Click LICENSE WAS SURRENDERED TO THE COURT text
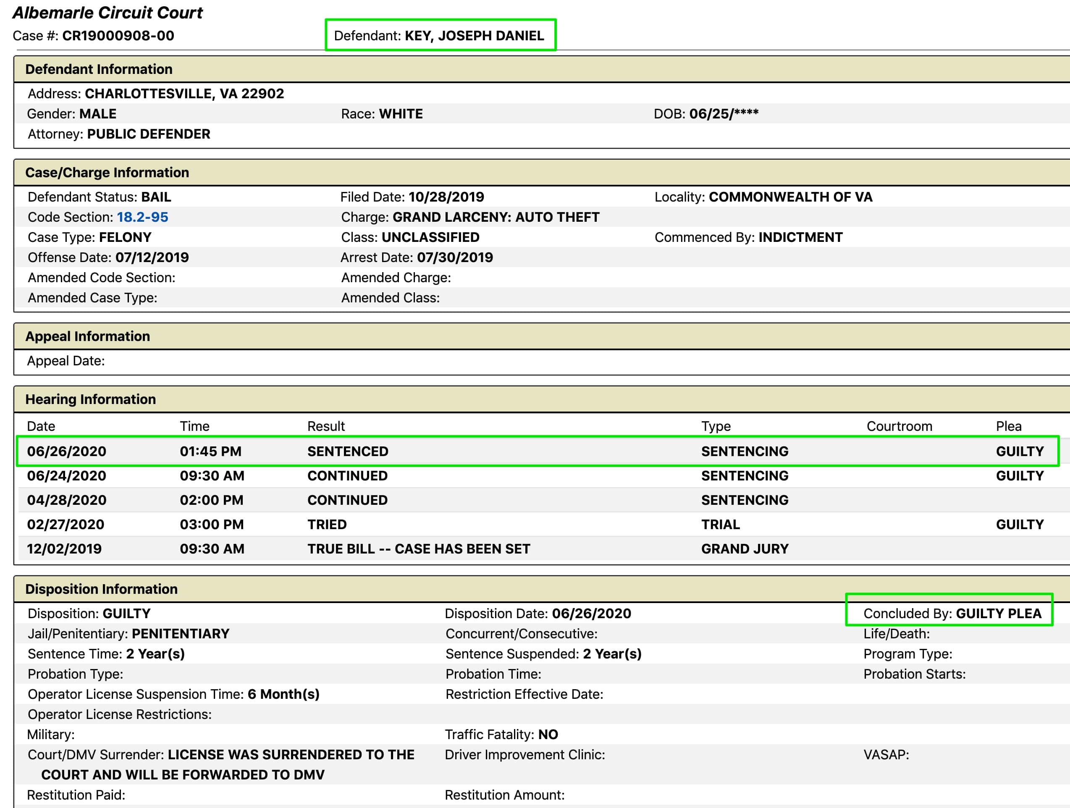The width and height of the screenshot is (1070, 808). click(x=228, y=765)
